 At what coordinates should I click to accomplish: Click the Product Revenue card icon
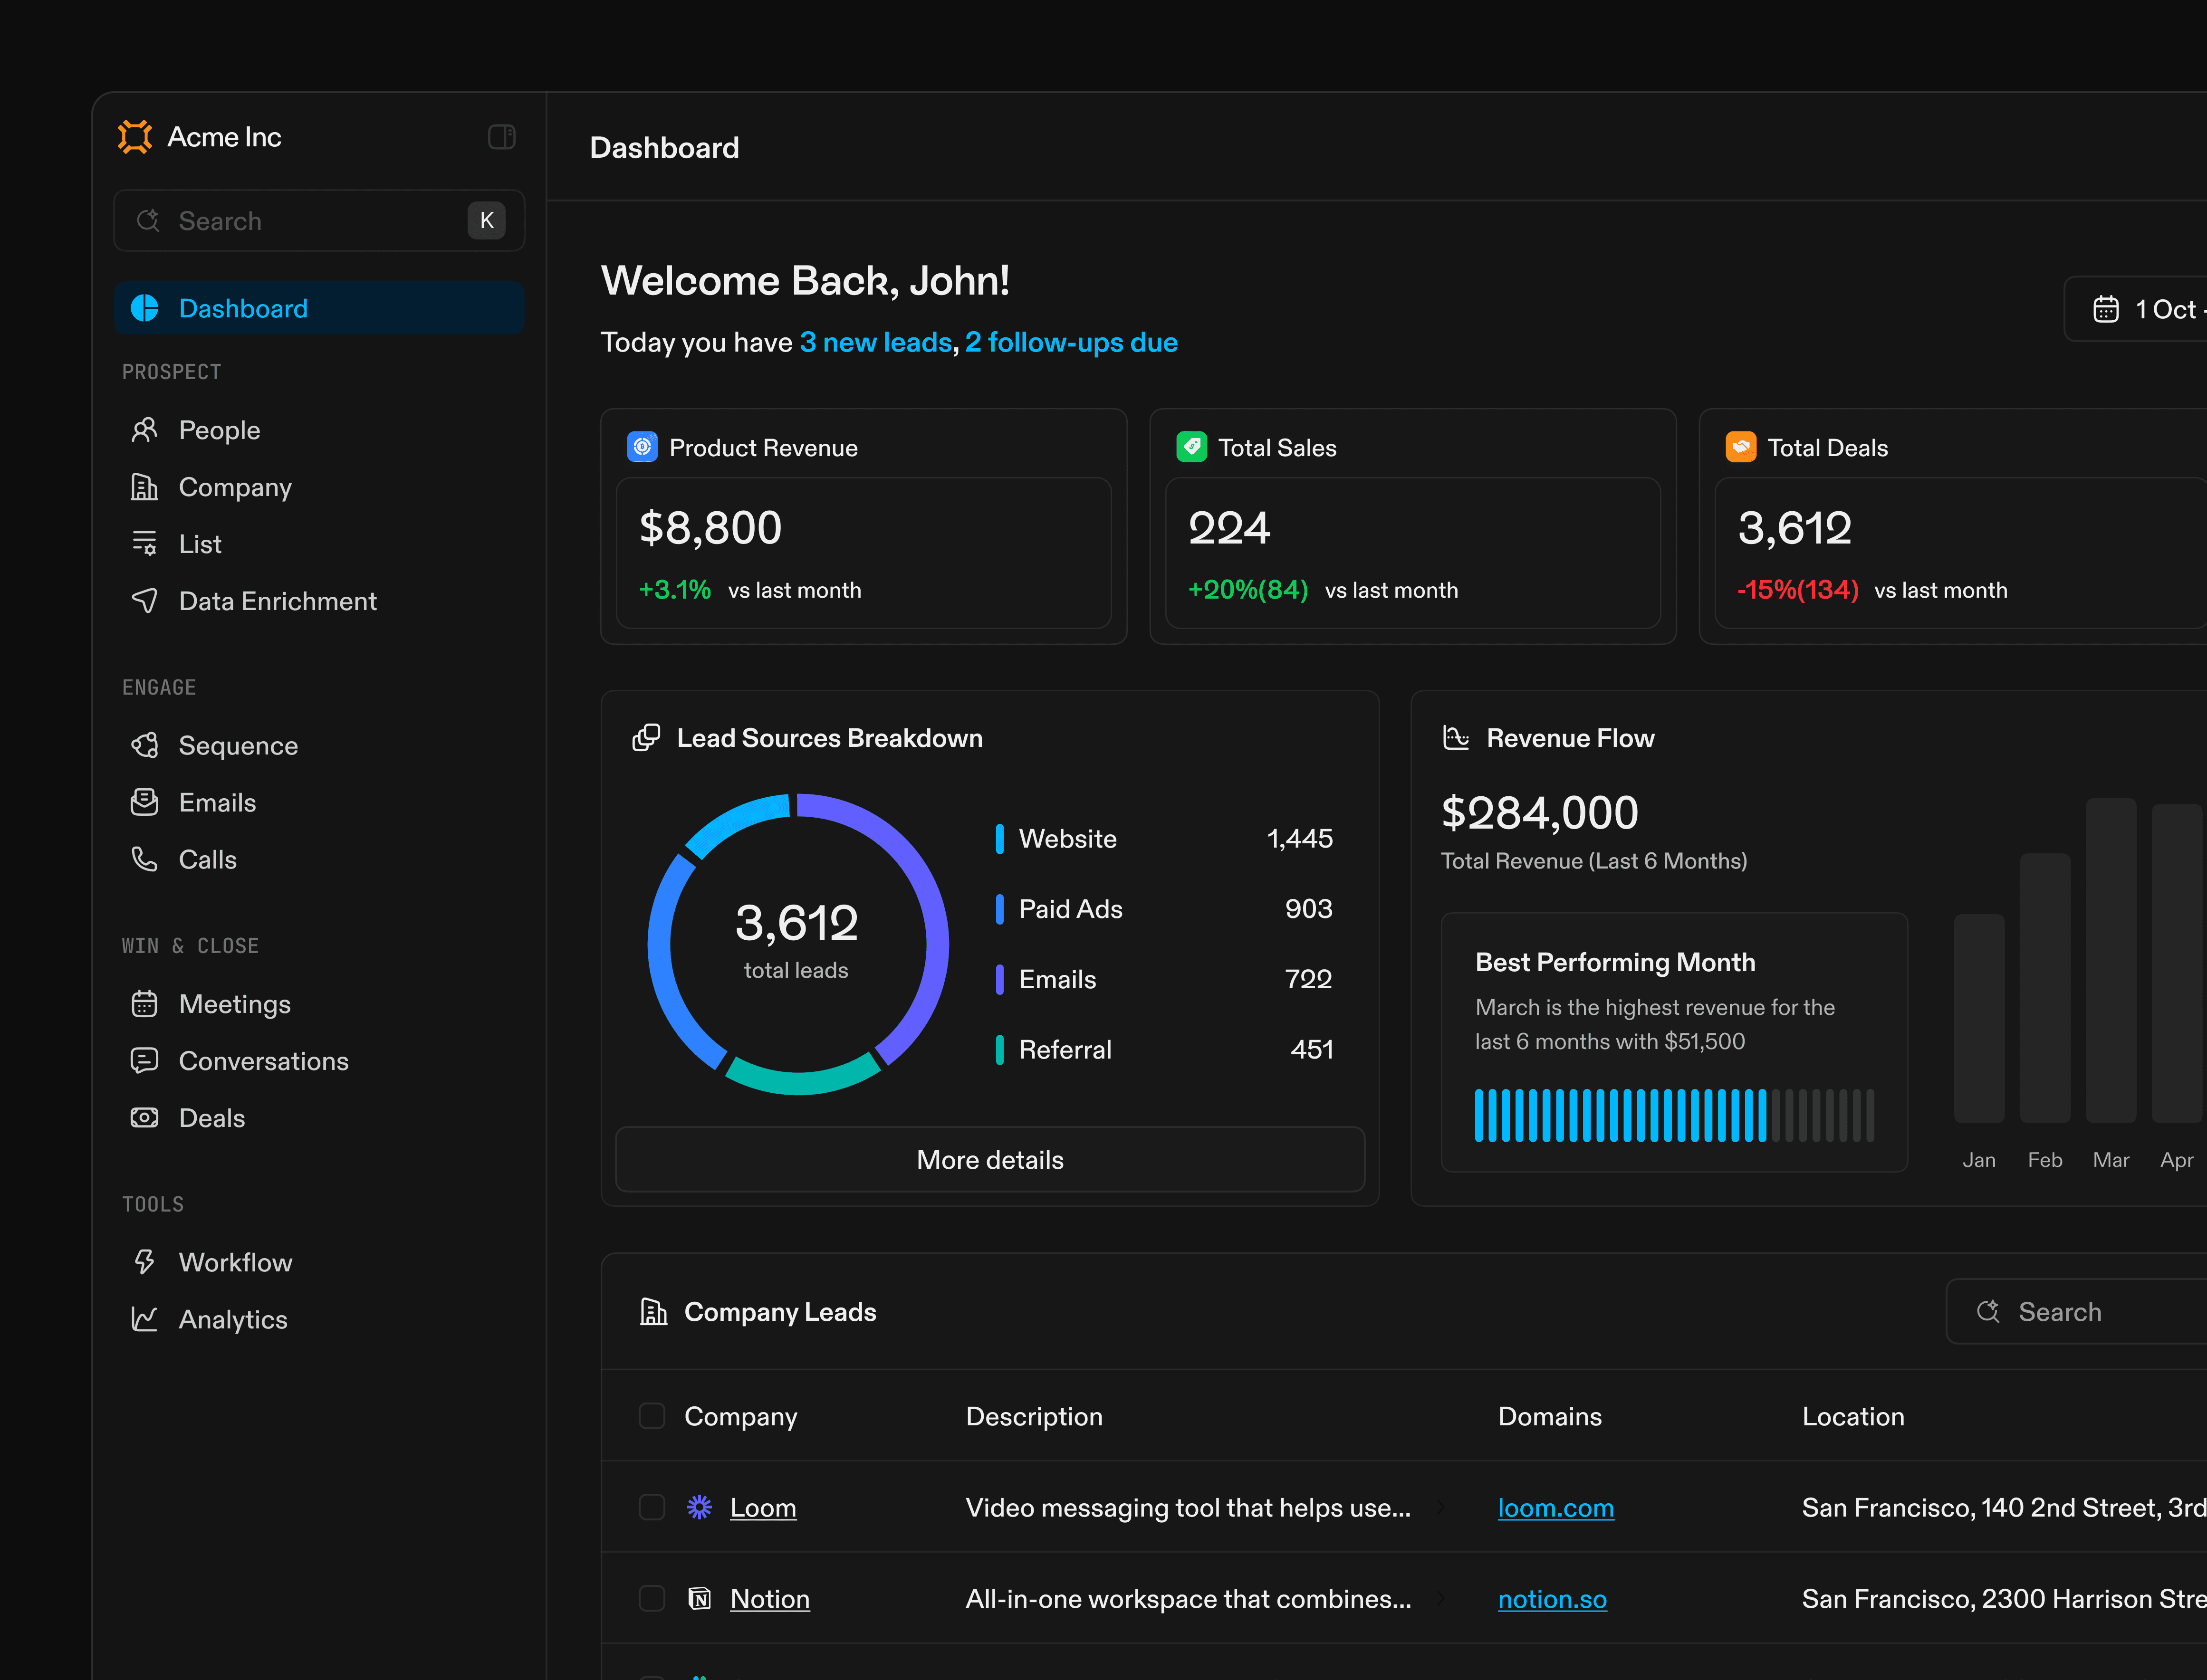tap(642, 447)
